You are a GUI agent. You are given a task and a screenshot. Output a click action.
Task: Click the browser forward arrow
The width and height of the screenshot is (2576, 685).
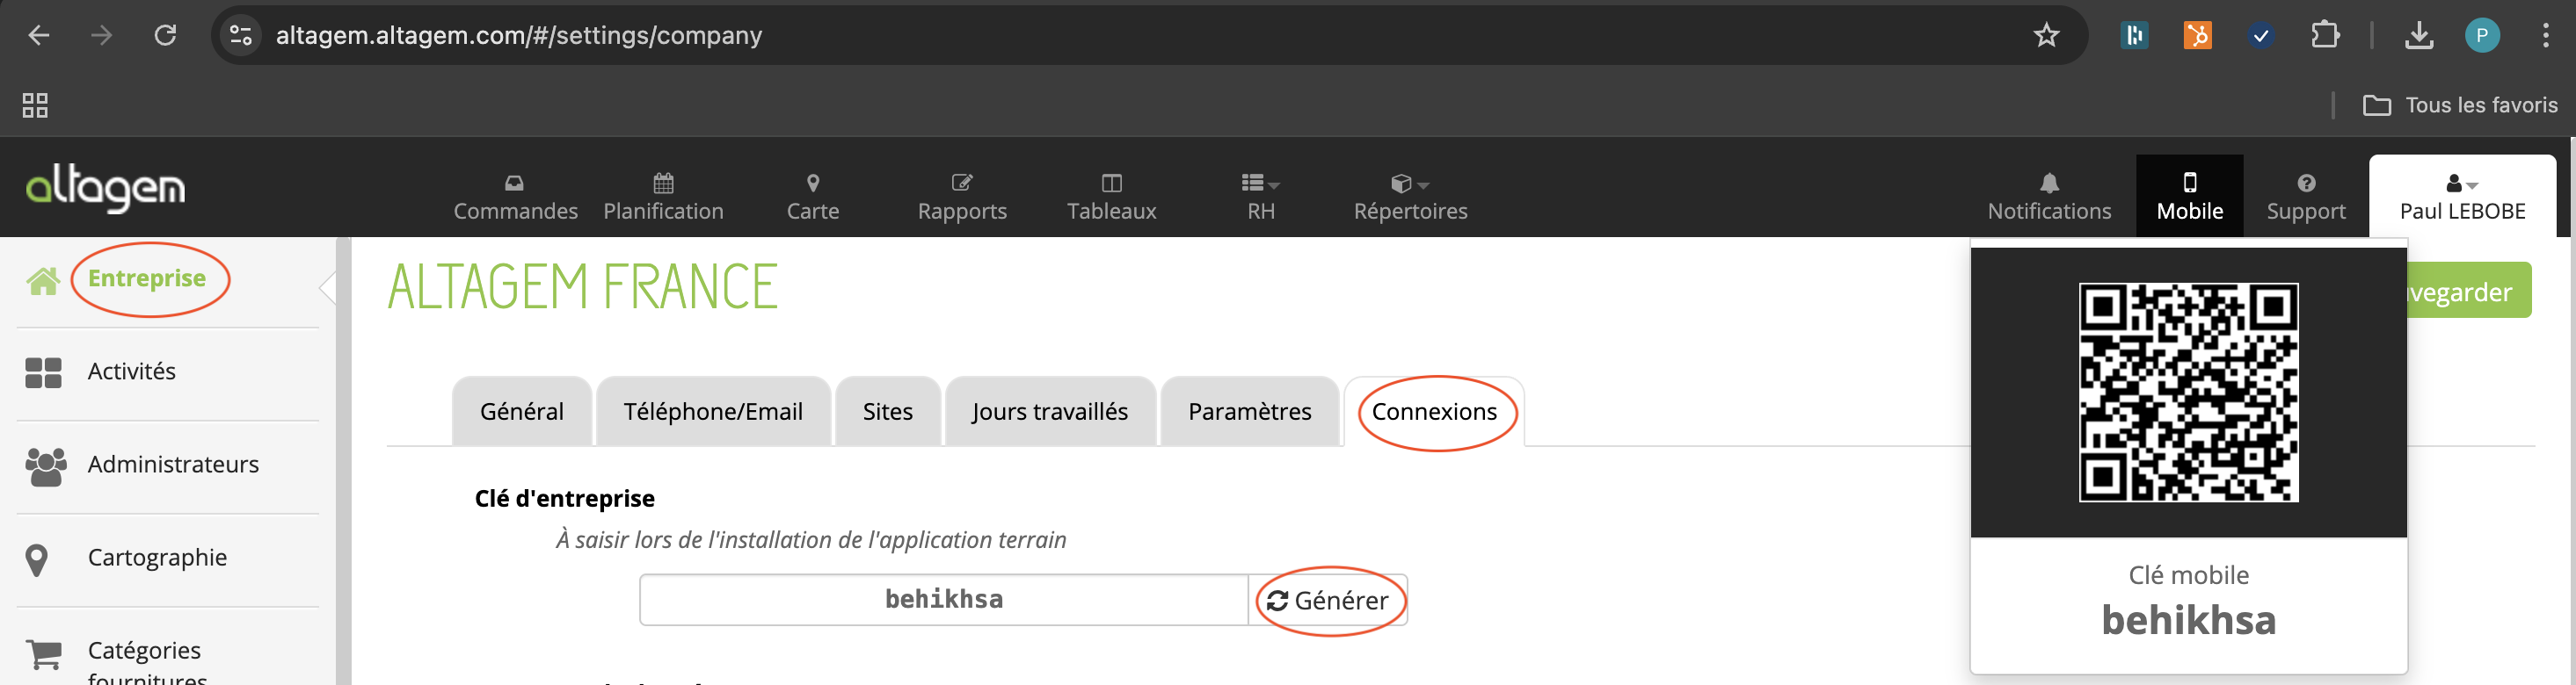[x=102, y=35]
